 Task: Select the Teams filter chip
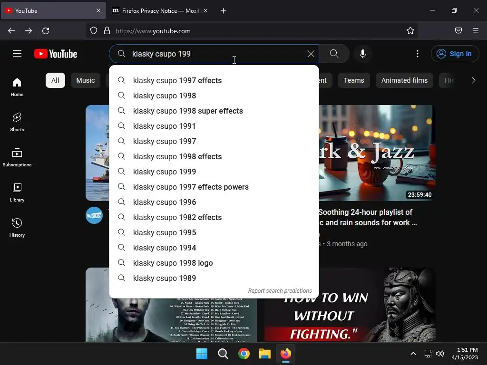point(354,80)
